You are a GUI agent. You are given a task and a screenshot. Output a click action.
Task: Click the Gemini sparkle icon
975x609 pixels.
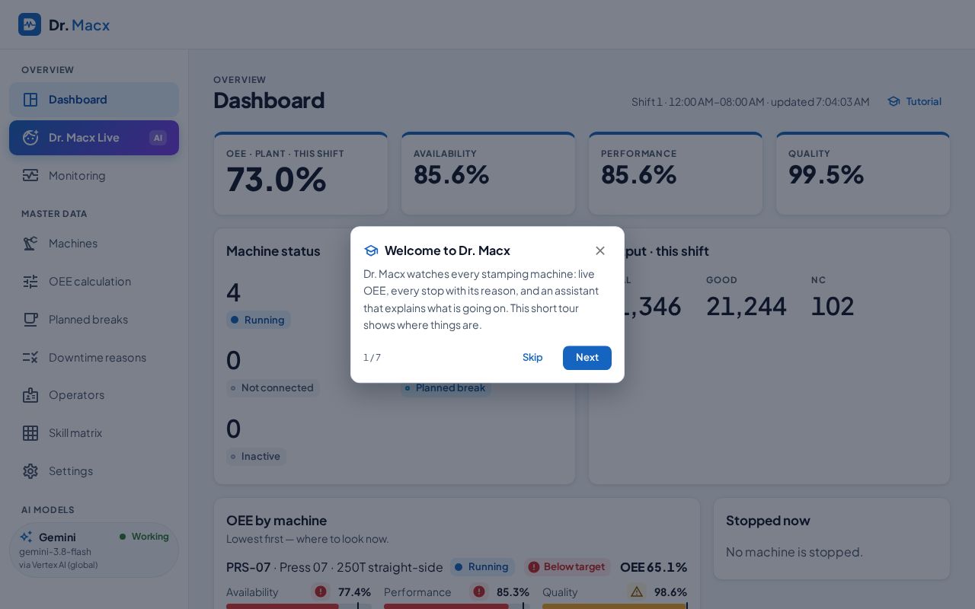click(26, 537)
